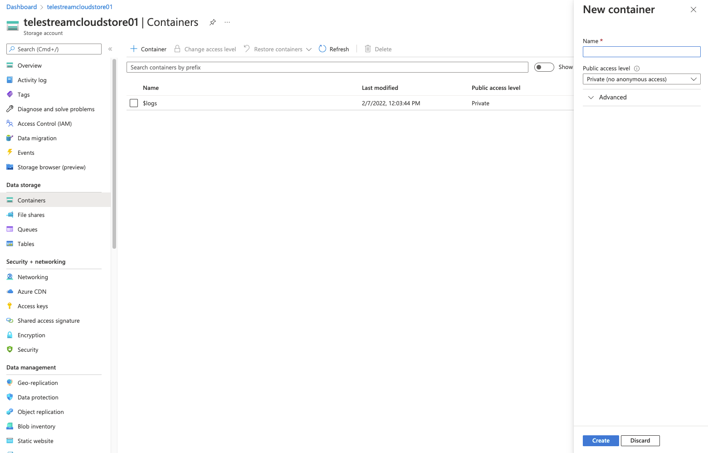708x453 pixels.
Task: Click the Overview sidebar icon
Action: [10, 65]
